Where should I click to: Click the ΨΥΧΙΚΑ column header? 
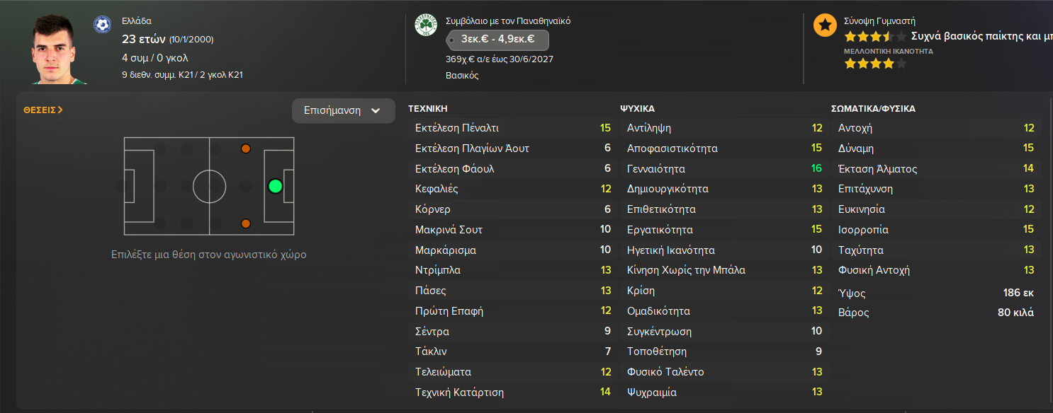coord(637,109)
